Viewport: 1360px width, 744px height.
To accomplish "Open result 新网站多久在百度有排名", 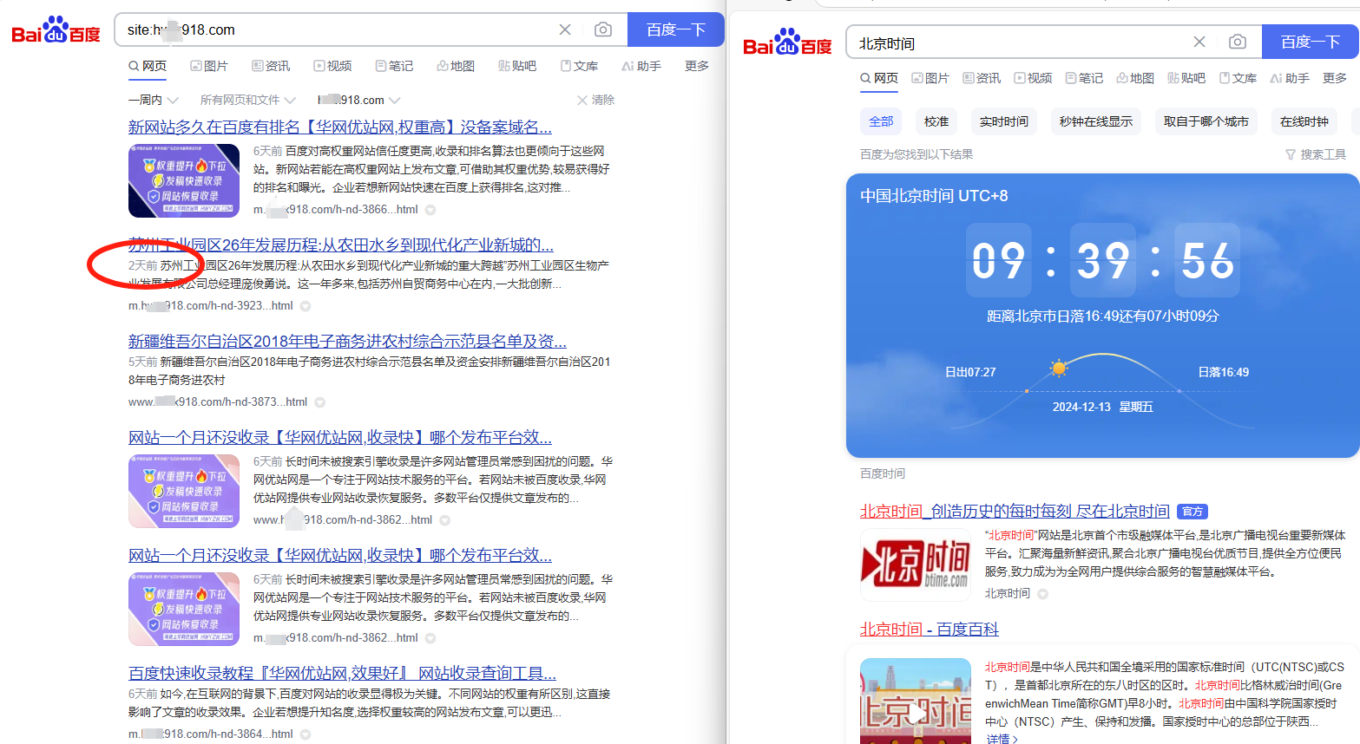I will [340, 127].
